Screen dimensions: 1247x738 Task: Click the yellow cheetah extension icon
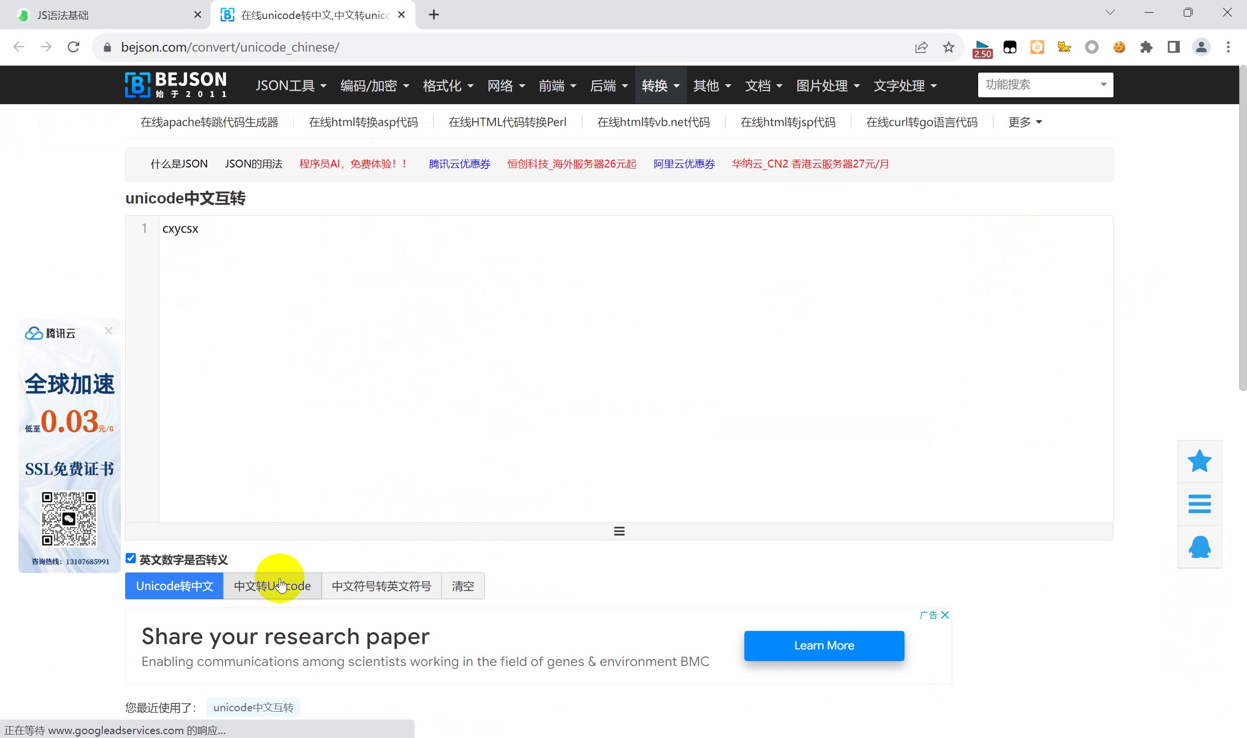1064,47
